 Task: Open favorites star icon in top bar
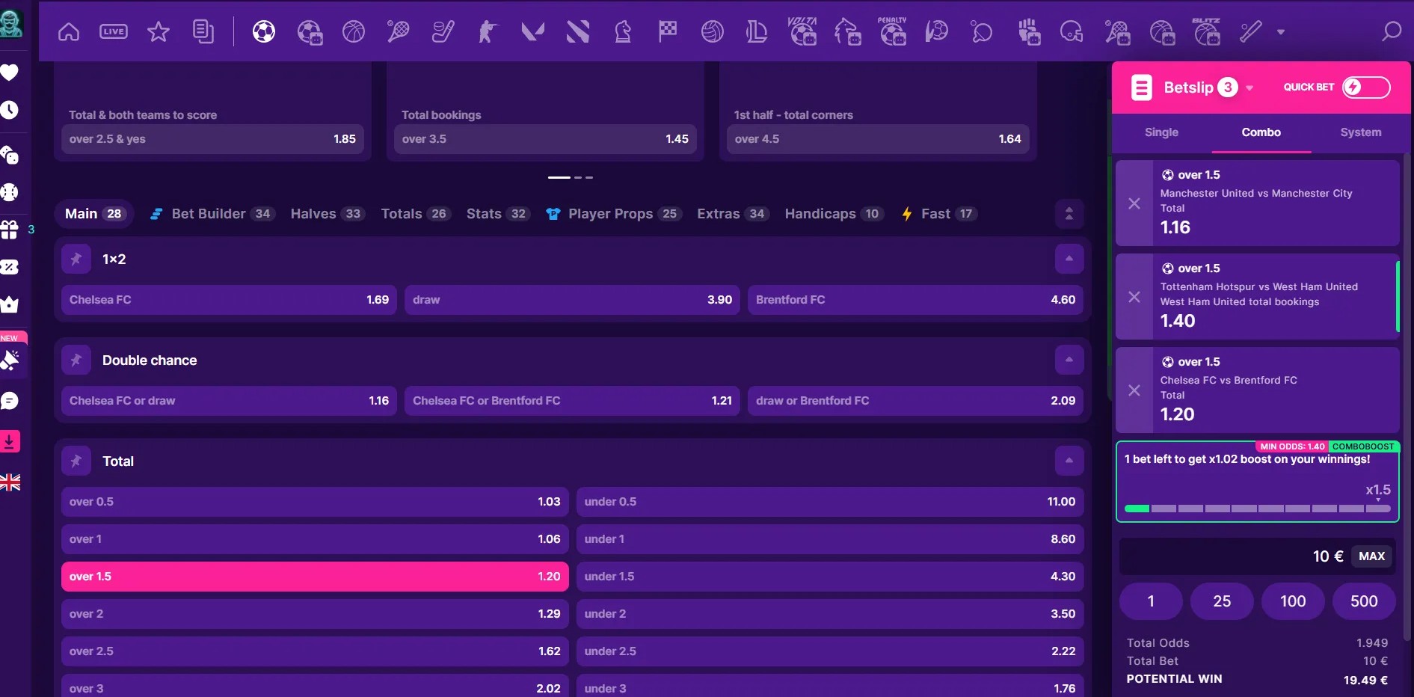(159, 31)
